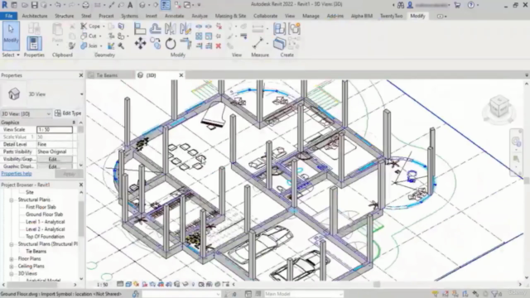Expand the Floor Plans tree node
The image size is (530, 298).
point(11,259)
